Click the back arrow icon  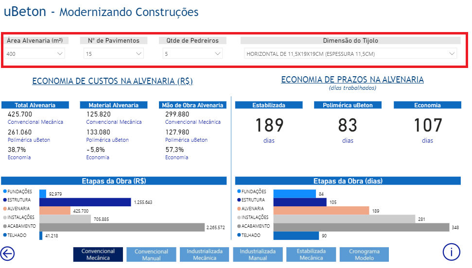(7, 253)
